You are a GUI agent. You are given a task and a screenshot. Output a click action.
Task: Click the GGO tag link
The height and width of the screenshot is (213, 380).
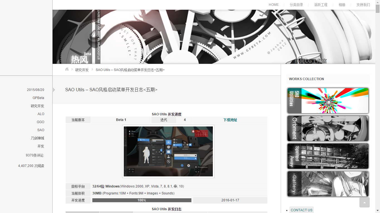(40, 122)
